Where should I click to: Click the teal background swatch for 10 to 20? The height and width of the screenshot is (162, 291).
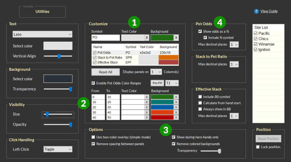point(162,102)
